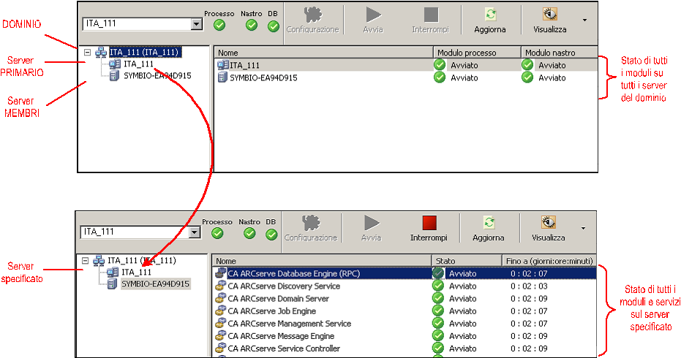This screenshot has width=681, height=358.
Task: Select ITA_111 (ITA_111) domain node in upper tree
Action: (144, 52)
